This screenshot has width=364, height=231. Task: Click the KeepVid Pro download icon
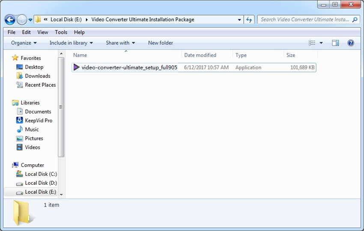(x=20, y=120)
